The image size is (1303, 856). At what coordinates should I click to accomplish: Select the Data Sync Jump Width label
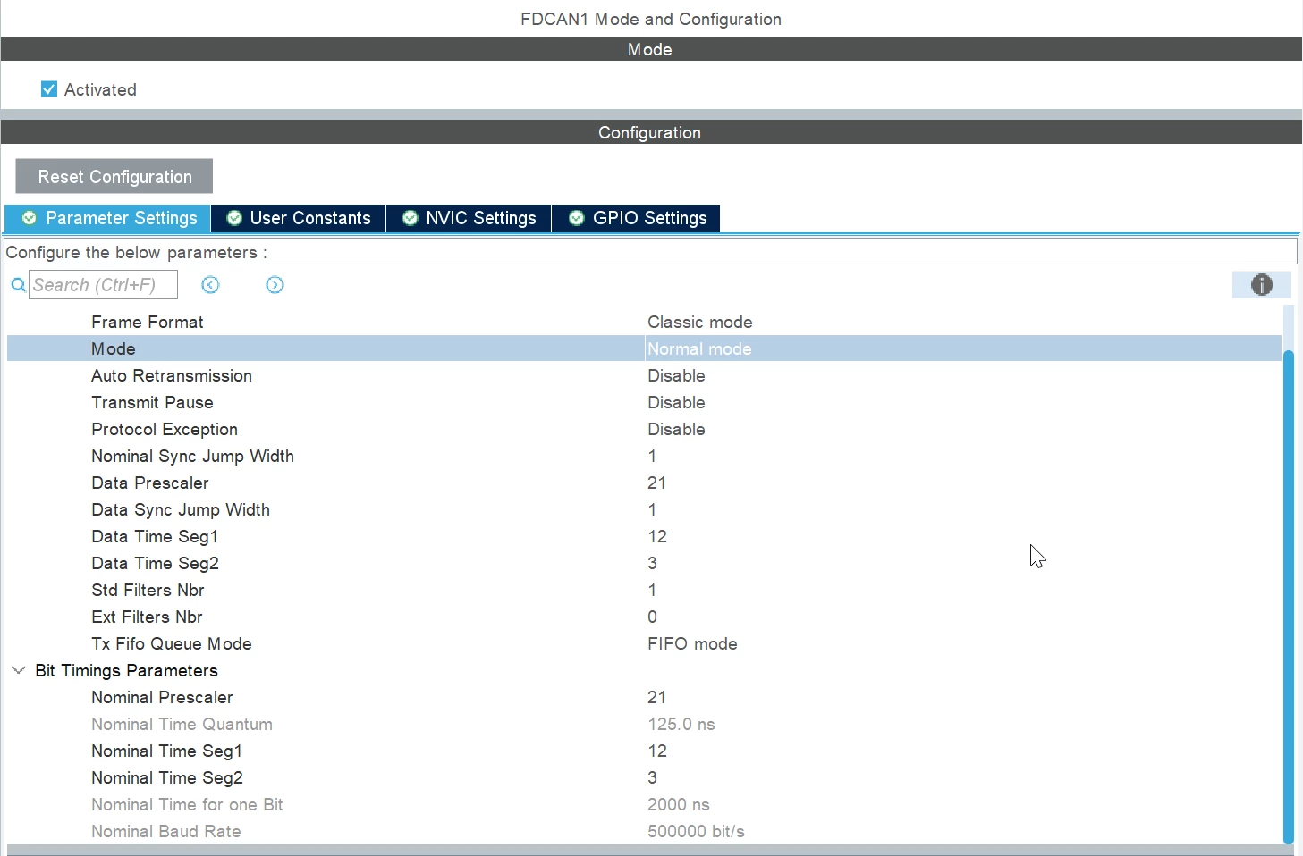(181, 509)
